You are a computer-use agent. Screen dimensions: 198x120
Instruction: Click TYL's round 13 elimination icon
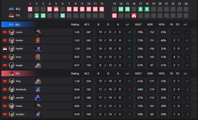coord(114,16)
